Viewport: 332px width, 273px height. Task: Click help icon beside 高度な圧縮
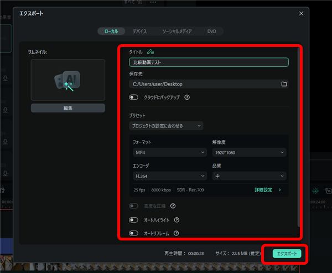173,206
